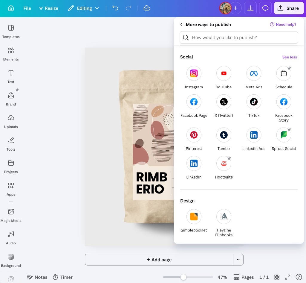Open the Add page dropdown arrow

tap(238, 259)
